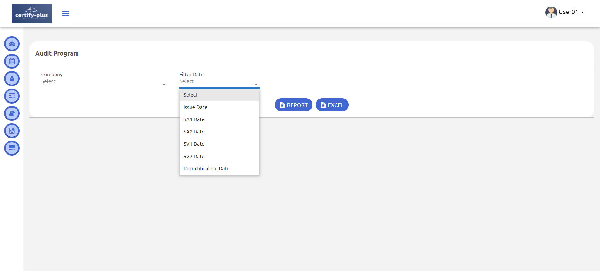Select Recertification Date option
The image size is (600, 271).
207,169
